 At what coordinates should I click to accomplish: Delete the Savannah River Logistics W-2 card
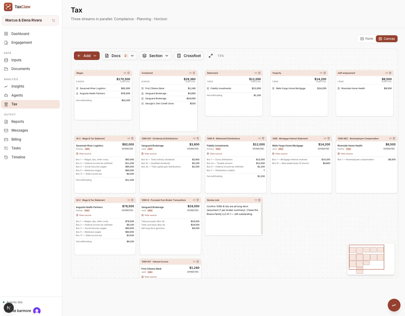point(133,138)
